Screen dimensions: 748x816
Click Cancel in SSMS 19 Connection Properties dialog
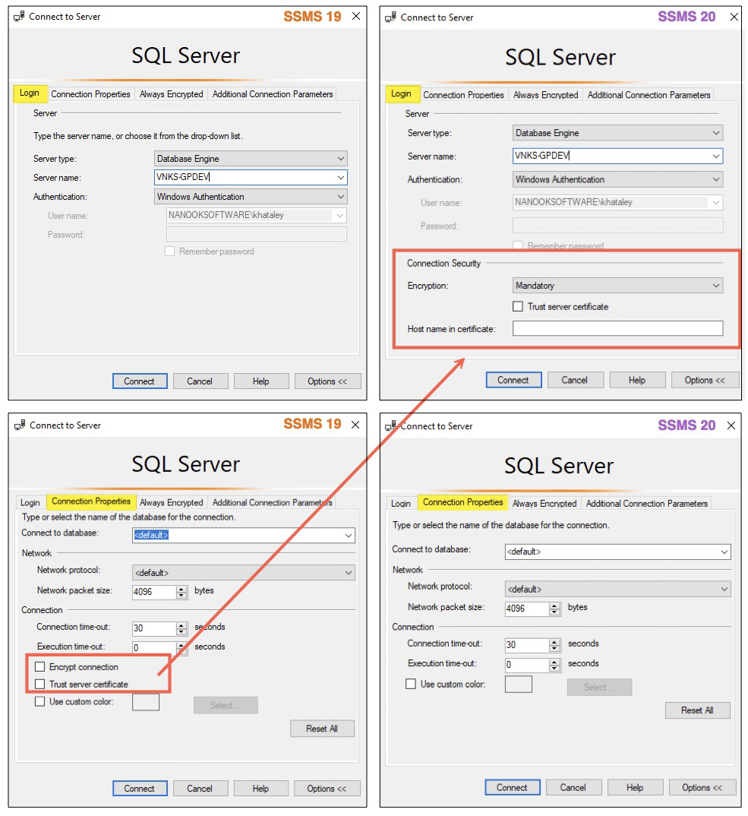pyautogui.click(x=200, y=789)
